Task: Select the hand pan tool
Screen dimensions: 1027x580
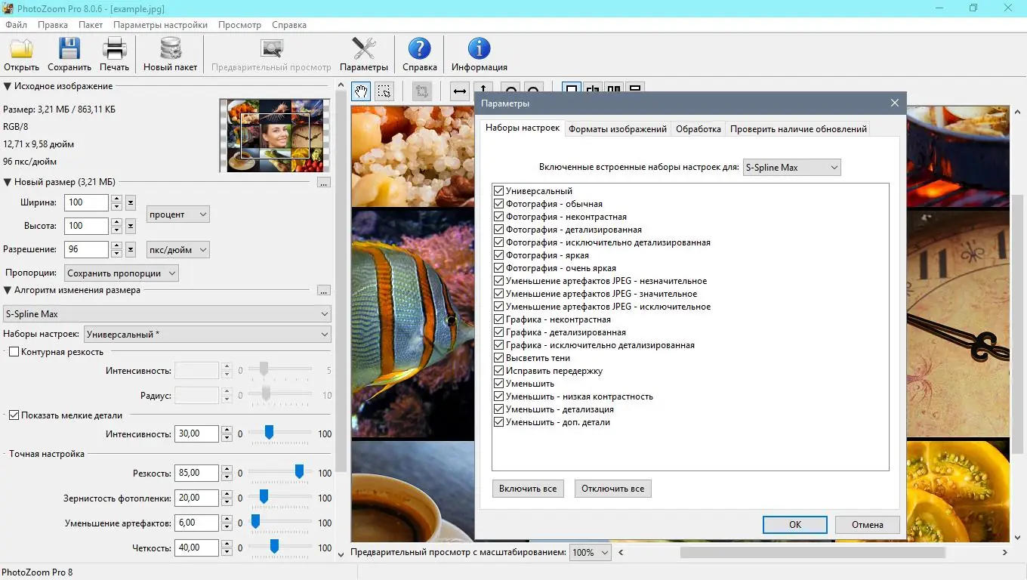Action: [x=362, y=91]
